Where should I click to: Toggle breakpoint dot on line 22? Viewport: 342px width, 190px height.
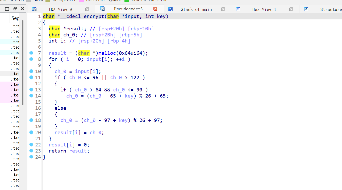click(31, 145)
